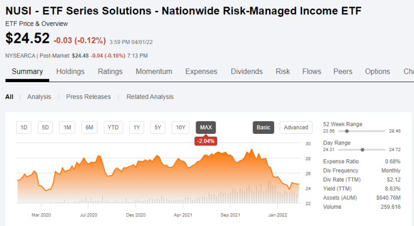Click the Apr 2021 axis label
Screen dimensions: 414x226
pos(183,215)
